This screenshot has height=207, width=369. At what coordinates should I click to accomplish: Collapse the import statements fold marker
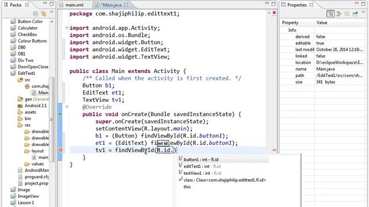pyautogui.click(x=67, y=28)
